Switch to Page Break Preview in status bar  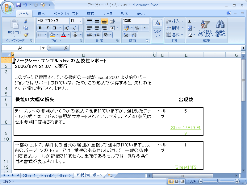pyautogui.click(x=182, y=181)
